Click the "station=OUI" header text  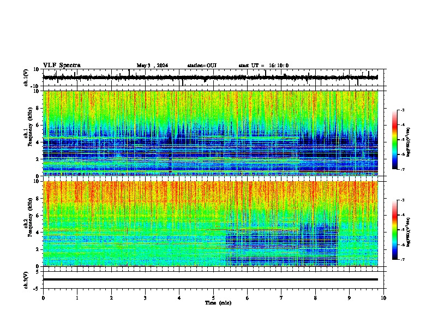(202, 65)
